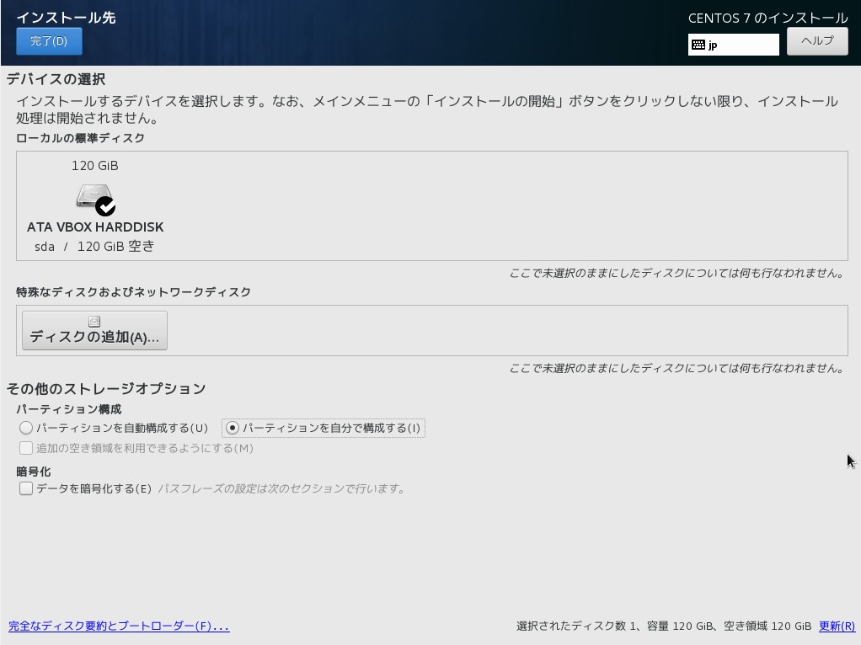Screen dimensions: 861x645
Task: Click the keyboard icon in the jp layout box
Action: pos(701,45)
